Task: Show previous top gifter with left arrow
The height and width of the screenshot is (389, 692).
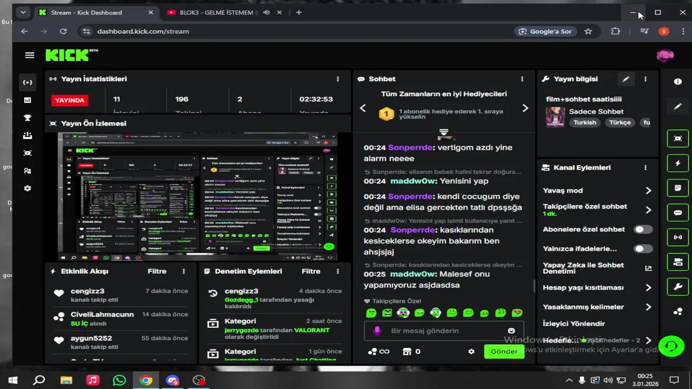Action: [x=363, y=108]
